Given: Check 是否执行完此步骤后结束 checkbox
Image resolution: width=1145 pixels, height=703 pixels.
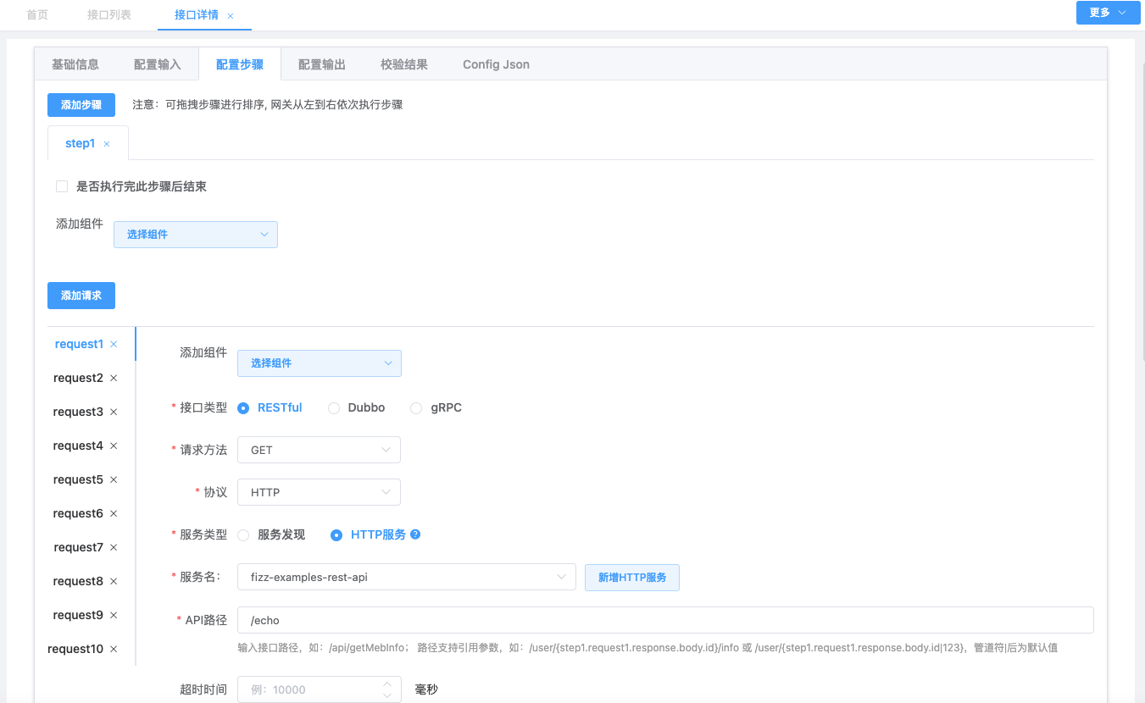Looking at the screenshot, I should click(62, 186).
